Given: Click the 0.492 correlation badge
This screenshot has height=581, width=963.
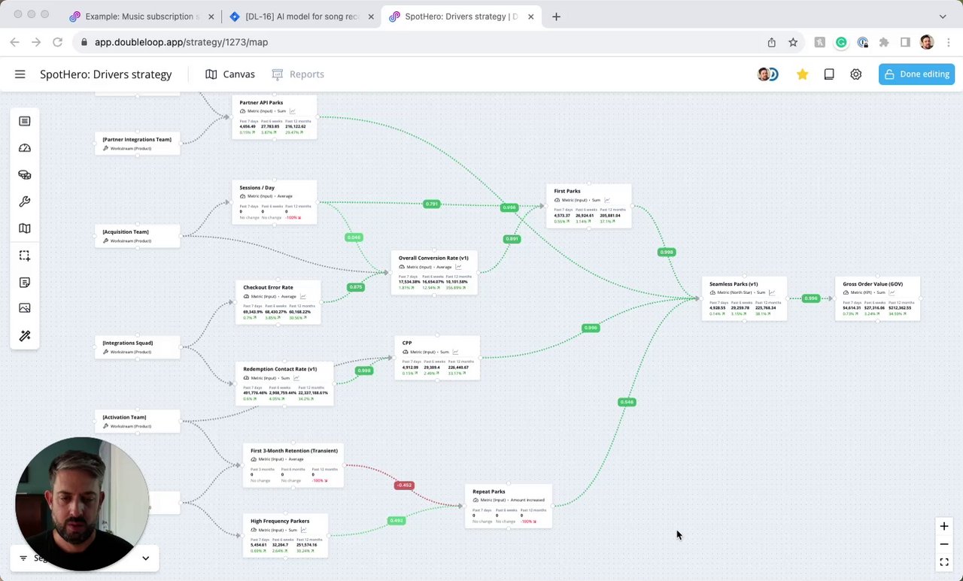Looking at the screenshot, I should coord(396,520).
